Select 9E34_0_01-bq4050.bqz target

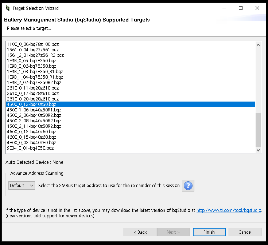(131, 148)
